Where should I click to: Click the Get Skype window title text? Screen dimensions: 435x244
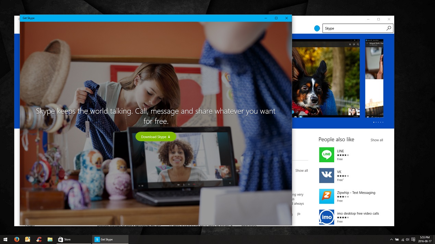28,18
